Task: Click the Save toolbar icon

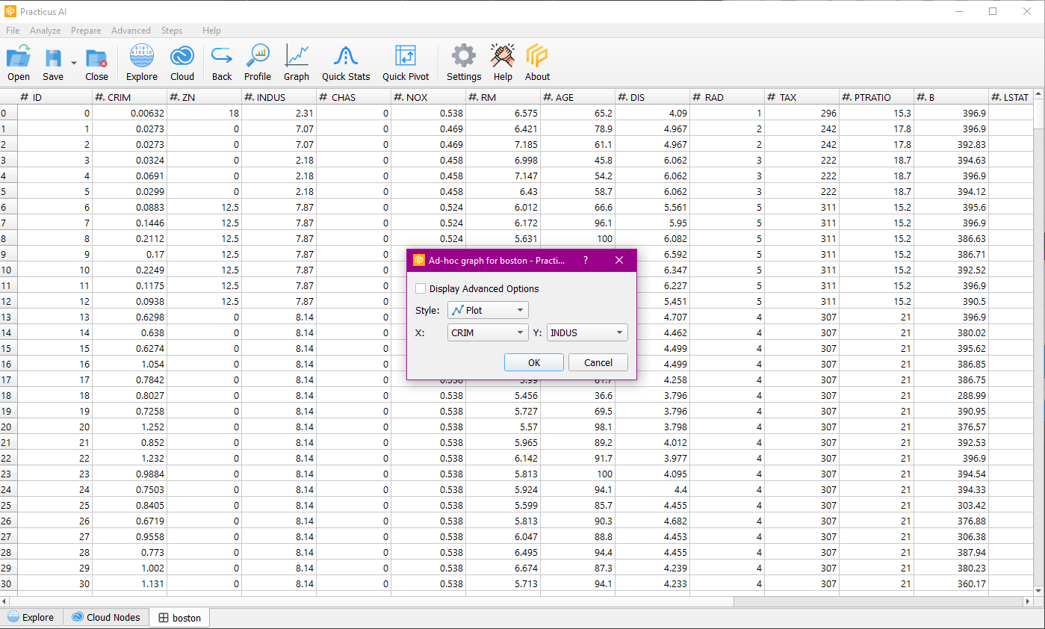Action: tap(53, 63)
